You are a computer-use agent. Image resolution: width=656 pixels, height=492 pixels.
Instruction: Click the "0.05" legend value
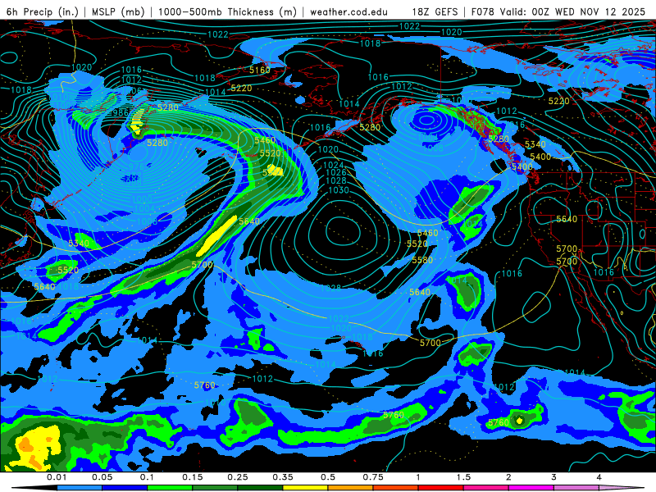(x=102, y=477)
